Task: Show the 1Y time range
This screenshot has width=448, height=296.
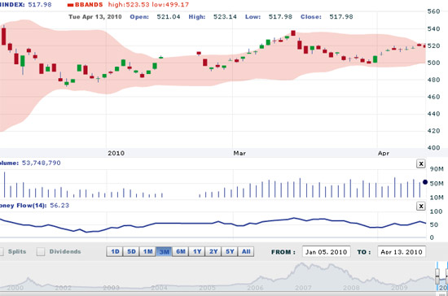Action: pyautogui.click(x=197, y=252)
